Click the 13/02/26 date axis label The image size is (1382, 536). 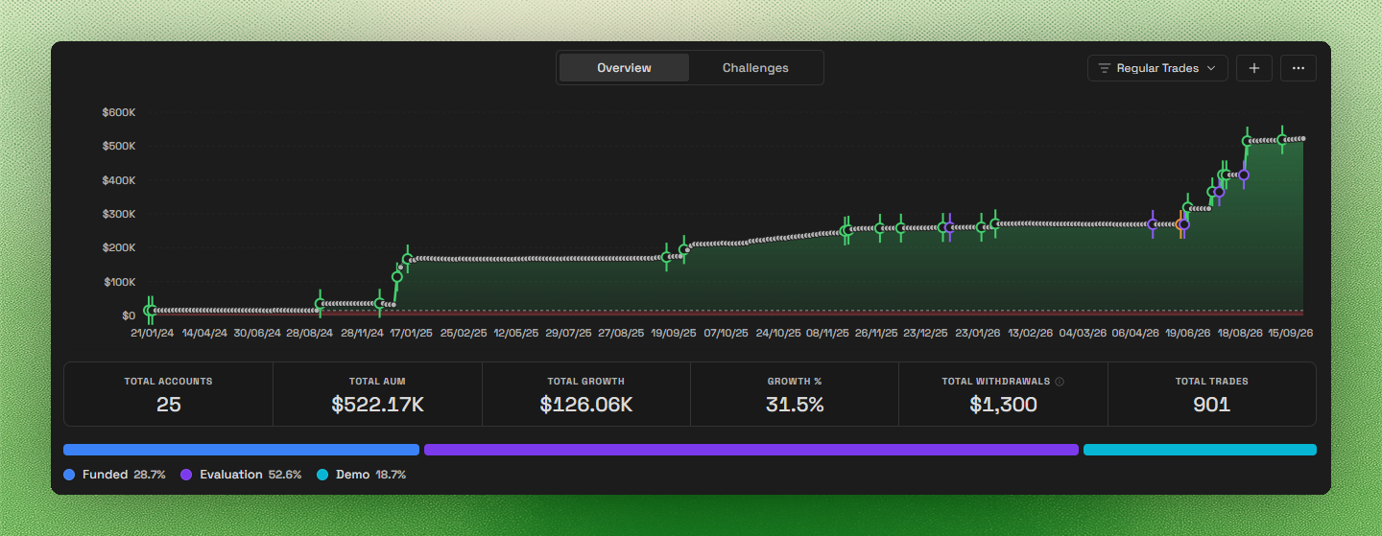pos(1030,334)
